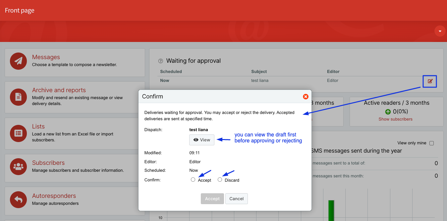Select the Discard radio option
Screen dimensions: 447x221
pos(220,180)
